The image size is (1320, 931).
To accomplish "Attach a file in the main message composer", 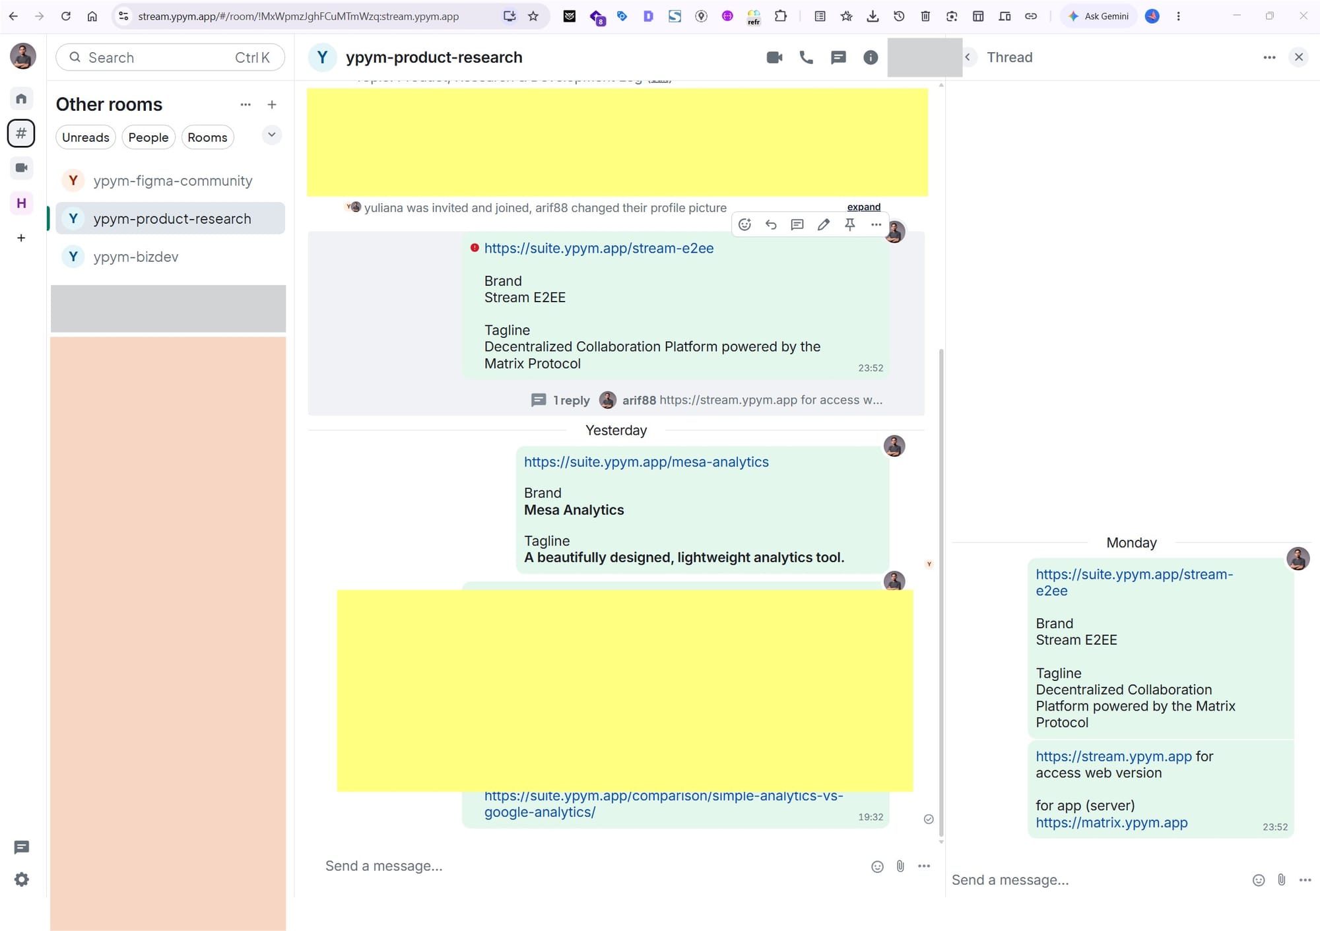I will point(900,866).
